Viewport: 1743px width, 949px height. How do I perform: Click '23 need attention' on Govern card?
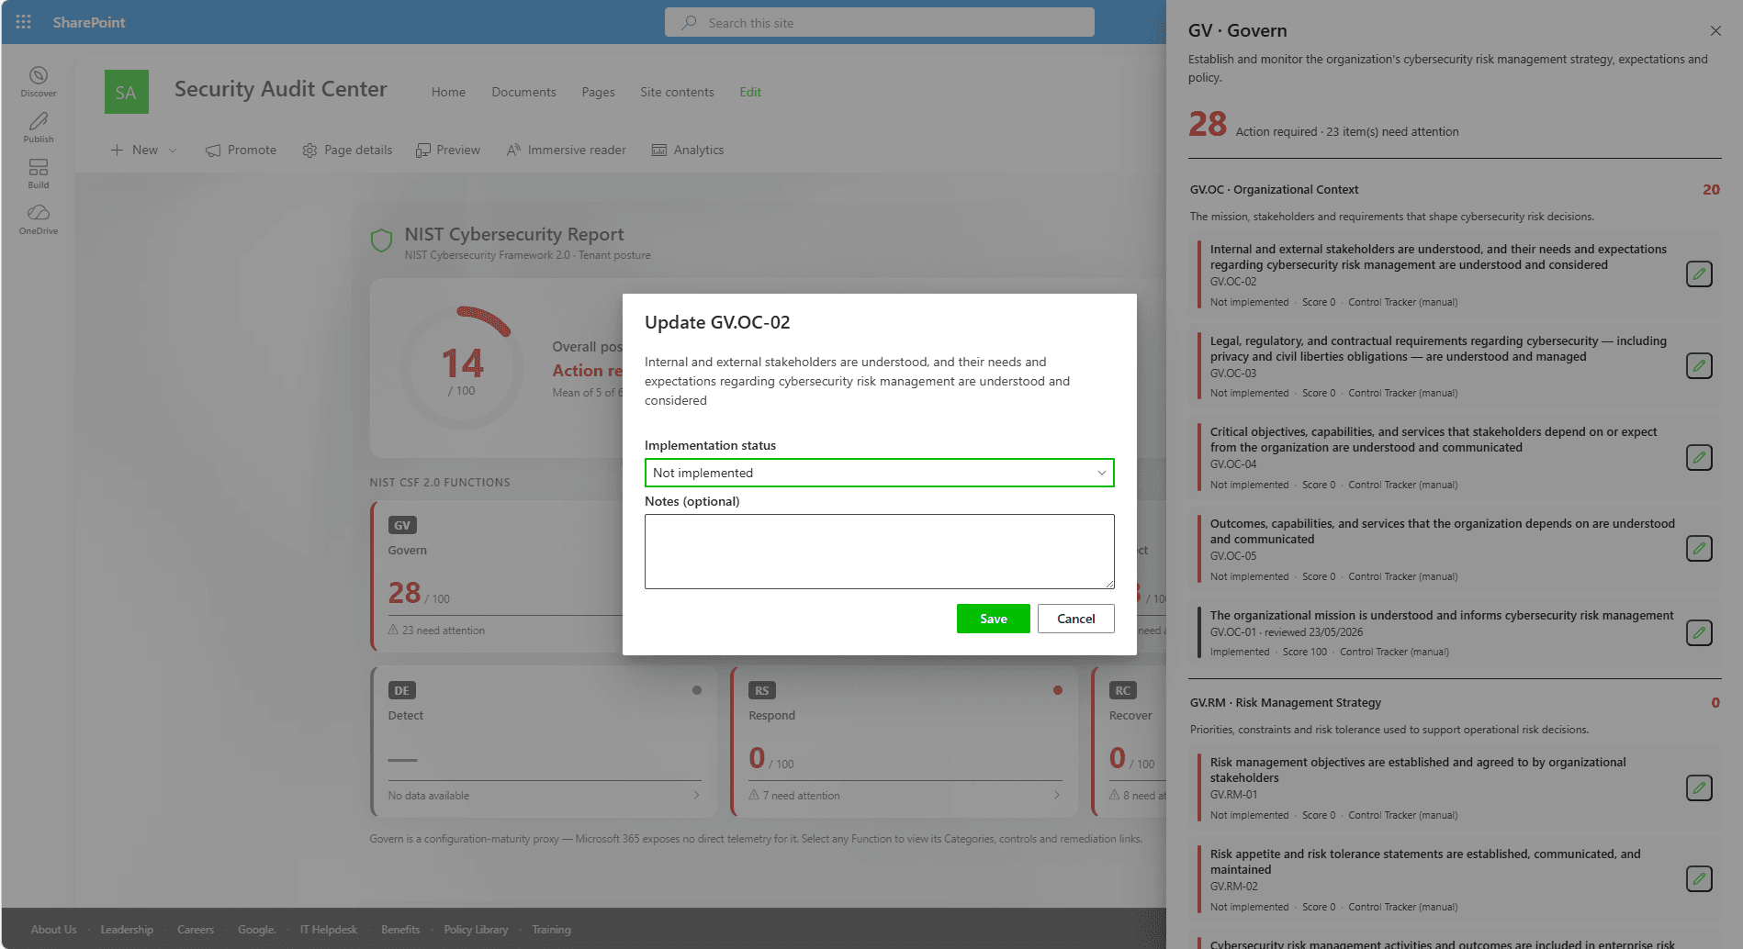pyautogui.click(x=444, y=631)
